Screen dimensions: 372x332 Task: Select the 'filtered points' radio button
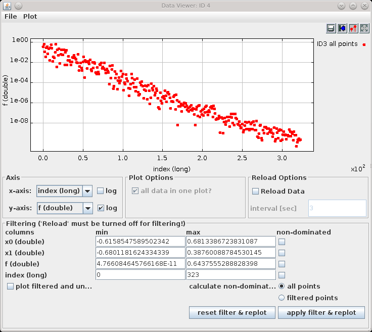coord(282,298)
